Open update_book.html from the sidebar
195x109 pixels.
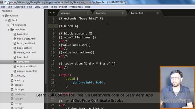pyautogui.click(x=27, y=71)
